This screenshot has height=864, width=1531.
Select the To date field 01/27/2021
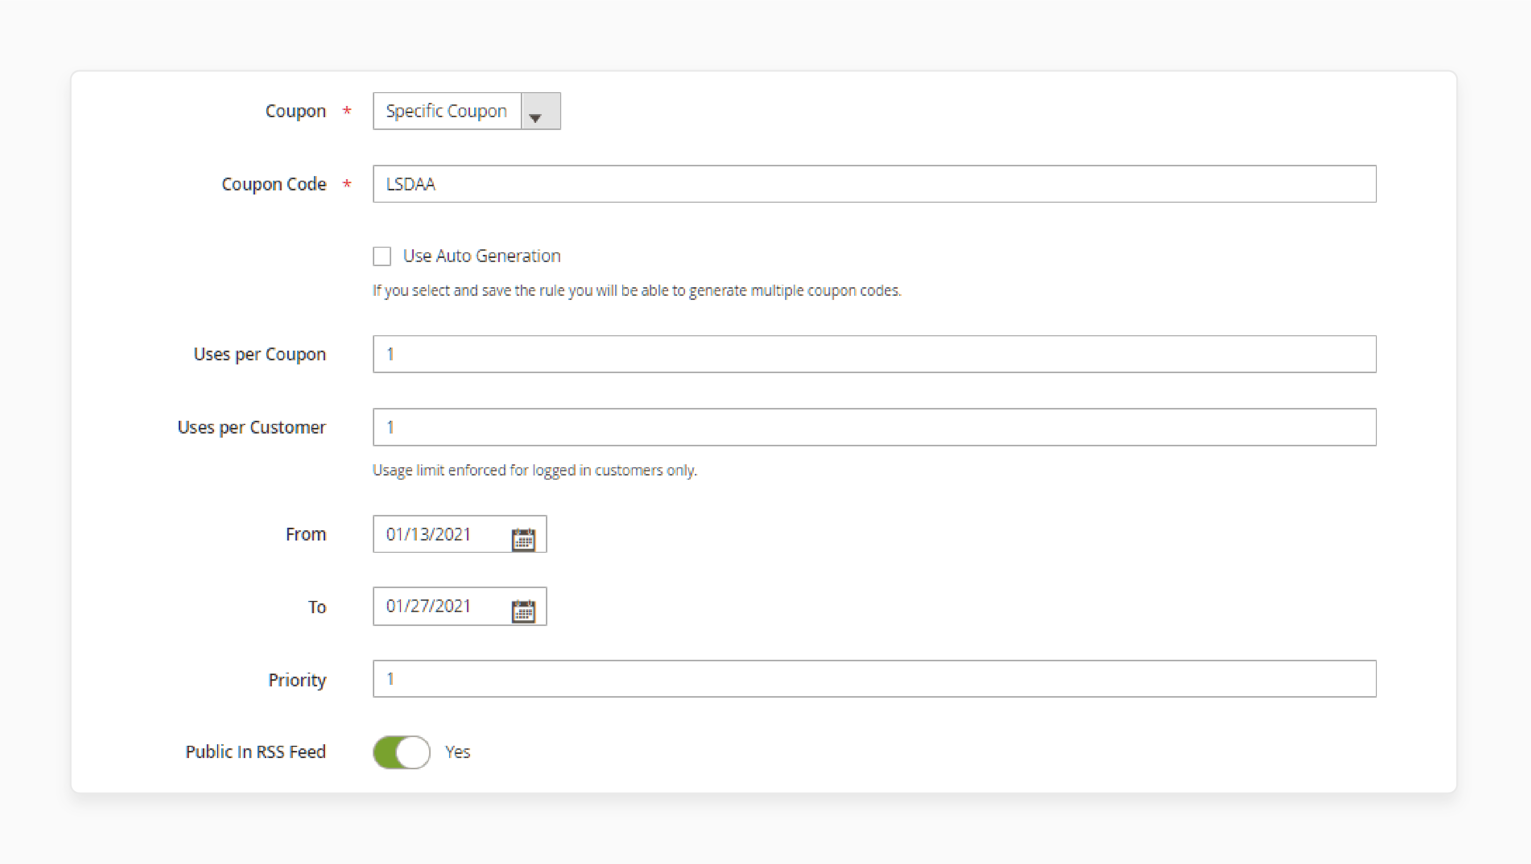click(x=459, y=606)
